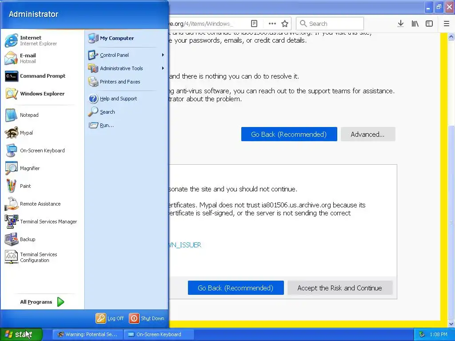Click the 1:08 PM clock
This screenshot has width=455, height=341.
439,334
